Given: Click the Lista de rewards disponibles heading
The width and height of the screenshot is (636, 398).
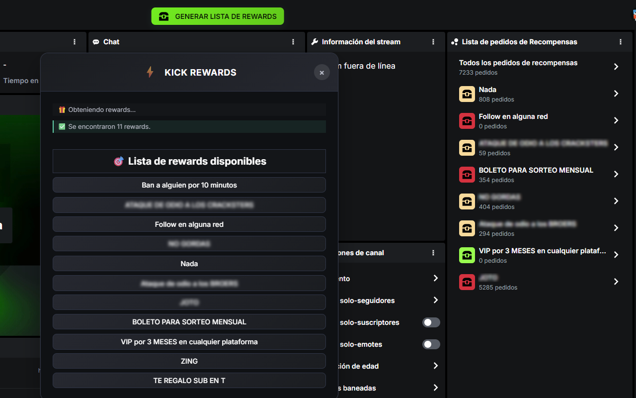Looking at the screenshot, I should 189,161.
